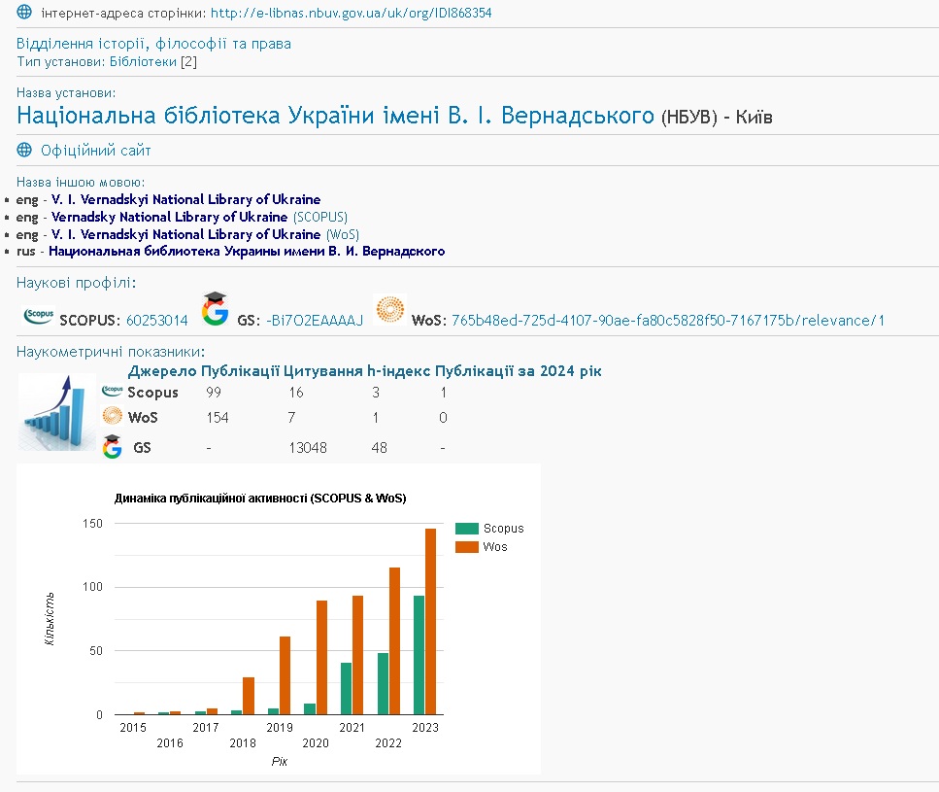Image resolution: width=939 pixels, height=792 pixels.
Task: Open the Національна бібліотека України title link
Action: click(x=335, y=116)
